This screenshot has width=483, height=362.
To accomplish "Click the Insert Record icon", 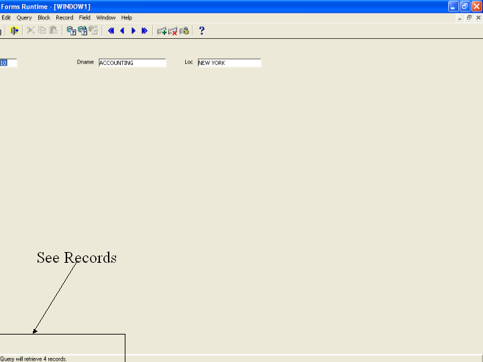I will pos(162,31).
